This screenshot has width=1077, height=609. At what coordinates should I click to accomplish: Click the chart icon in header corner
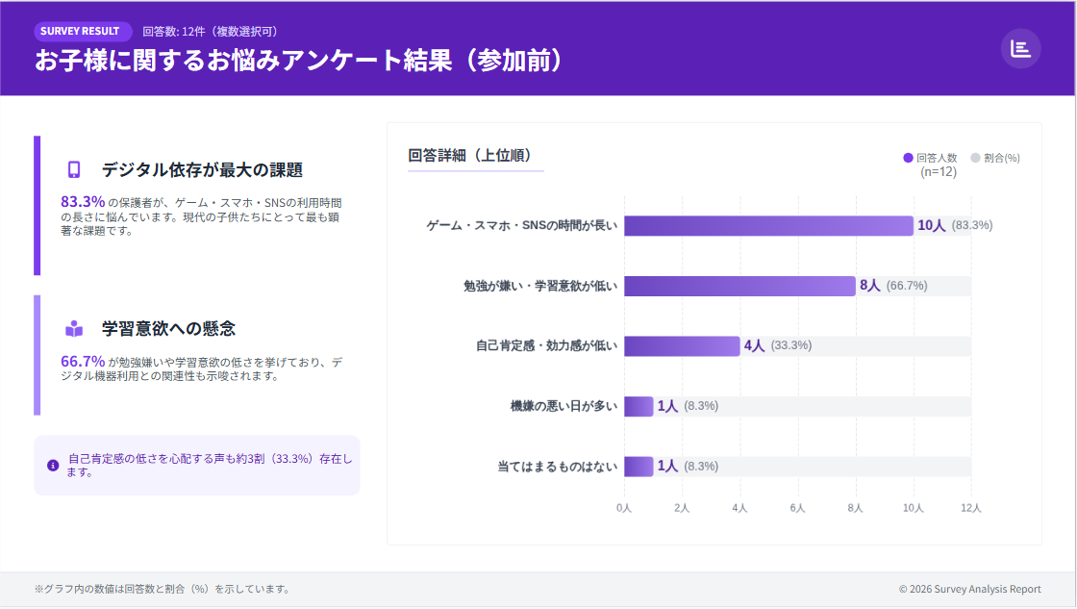coord(1020,48)
